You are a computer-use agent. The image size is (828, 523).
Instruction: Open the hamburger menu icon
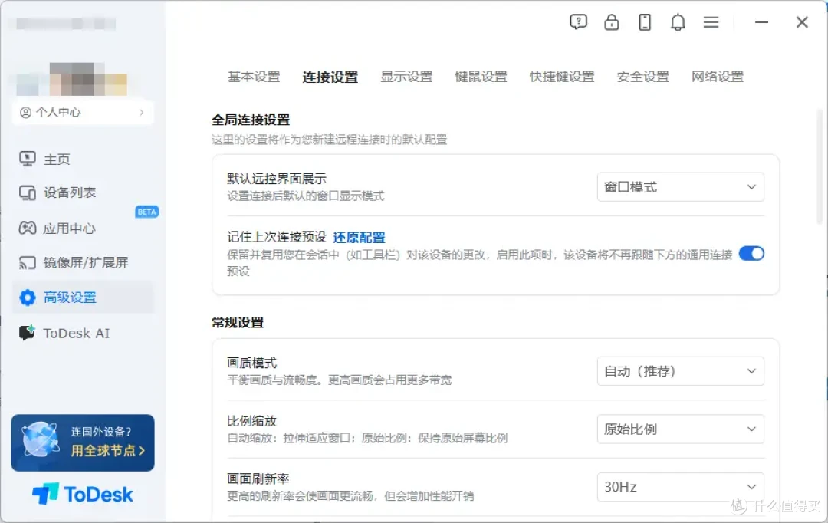click(711, 22)
